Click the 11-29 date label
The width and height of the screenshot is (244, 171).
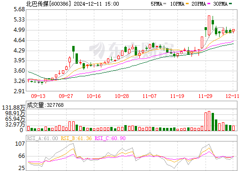pyautogui.click(x=206, y=96)
